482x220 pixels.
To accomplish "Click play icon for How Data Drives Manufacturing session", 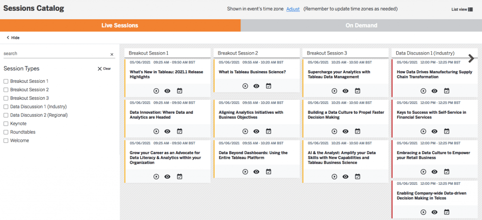I will (423, 91).
